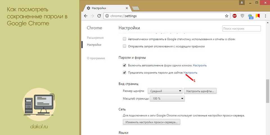The height and width of the screenshot is (135, 270).
Task: Open О программе in the sidebar
Action: coord(96,58)
